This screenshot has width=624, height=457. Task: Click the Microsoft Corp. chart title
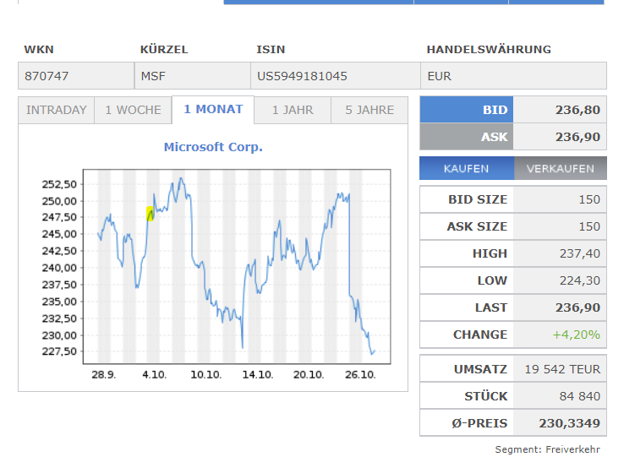pyautogui.click(x=213, y=147)
